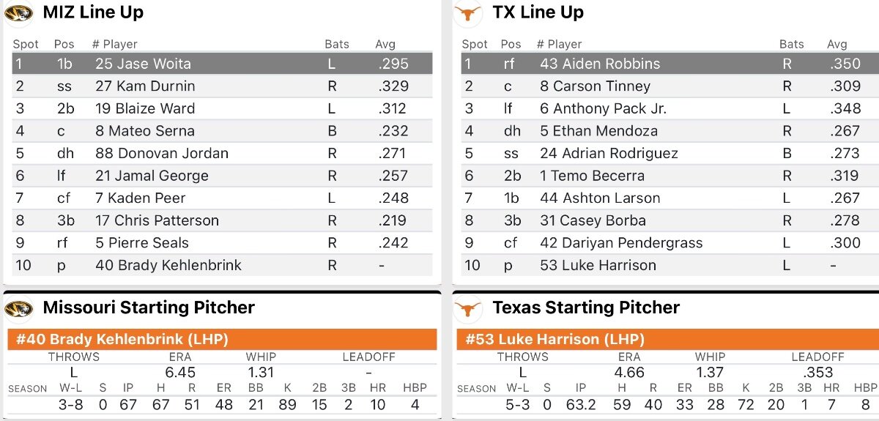Click the Texas longhorn logo beside TX Line Up
The image size is (879, 421).
pos(467,13)
